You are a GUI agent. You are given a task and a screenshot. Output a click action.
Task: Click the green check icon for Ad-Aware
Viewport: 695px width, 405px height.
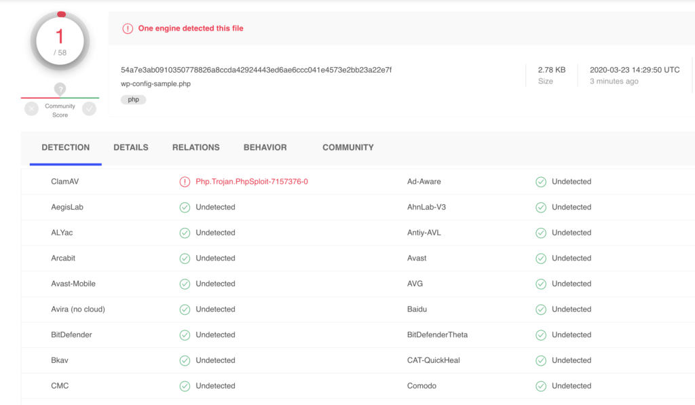click(x=541, y=182)
